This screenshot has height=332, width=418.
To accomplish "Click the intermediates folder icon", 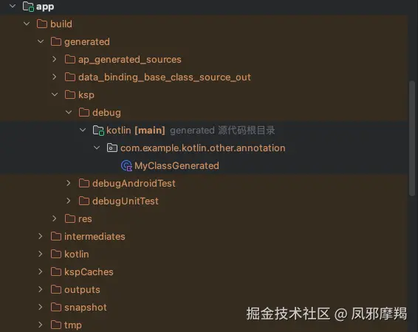I will tap(56, 236).
